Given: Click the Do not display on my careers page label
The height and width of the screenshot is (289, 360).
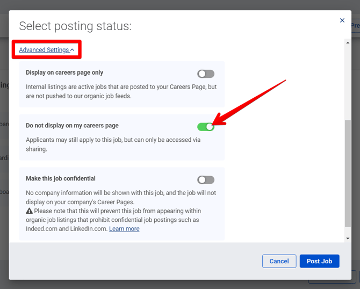Looking at the screenshot, I should [72, 126].
